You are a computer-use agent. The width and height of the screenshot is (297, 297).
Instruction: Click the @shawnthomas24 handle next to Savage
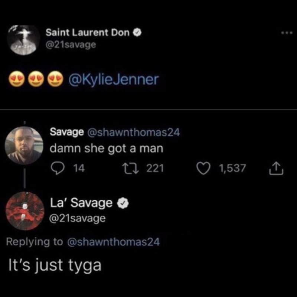133,132
